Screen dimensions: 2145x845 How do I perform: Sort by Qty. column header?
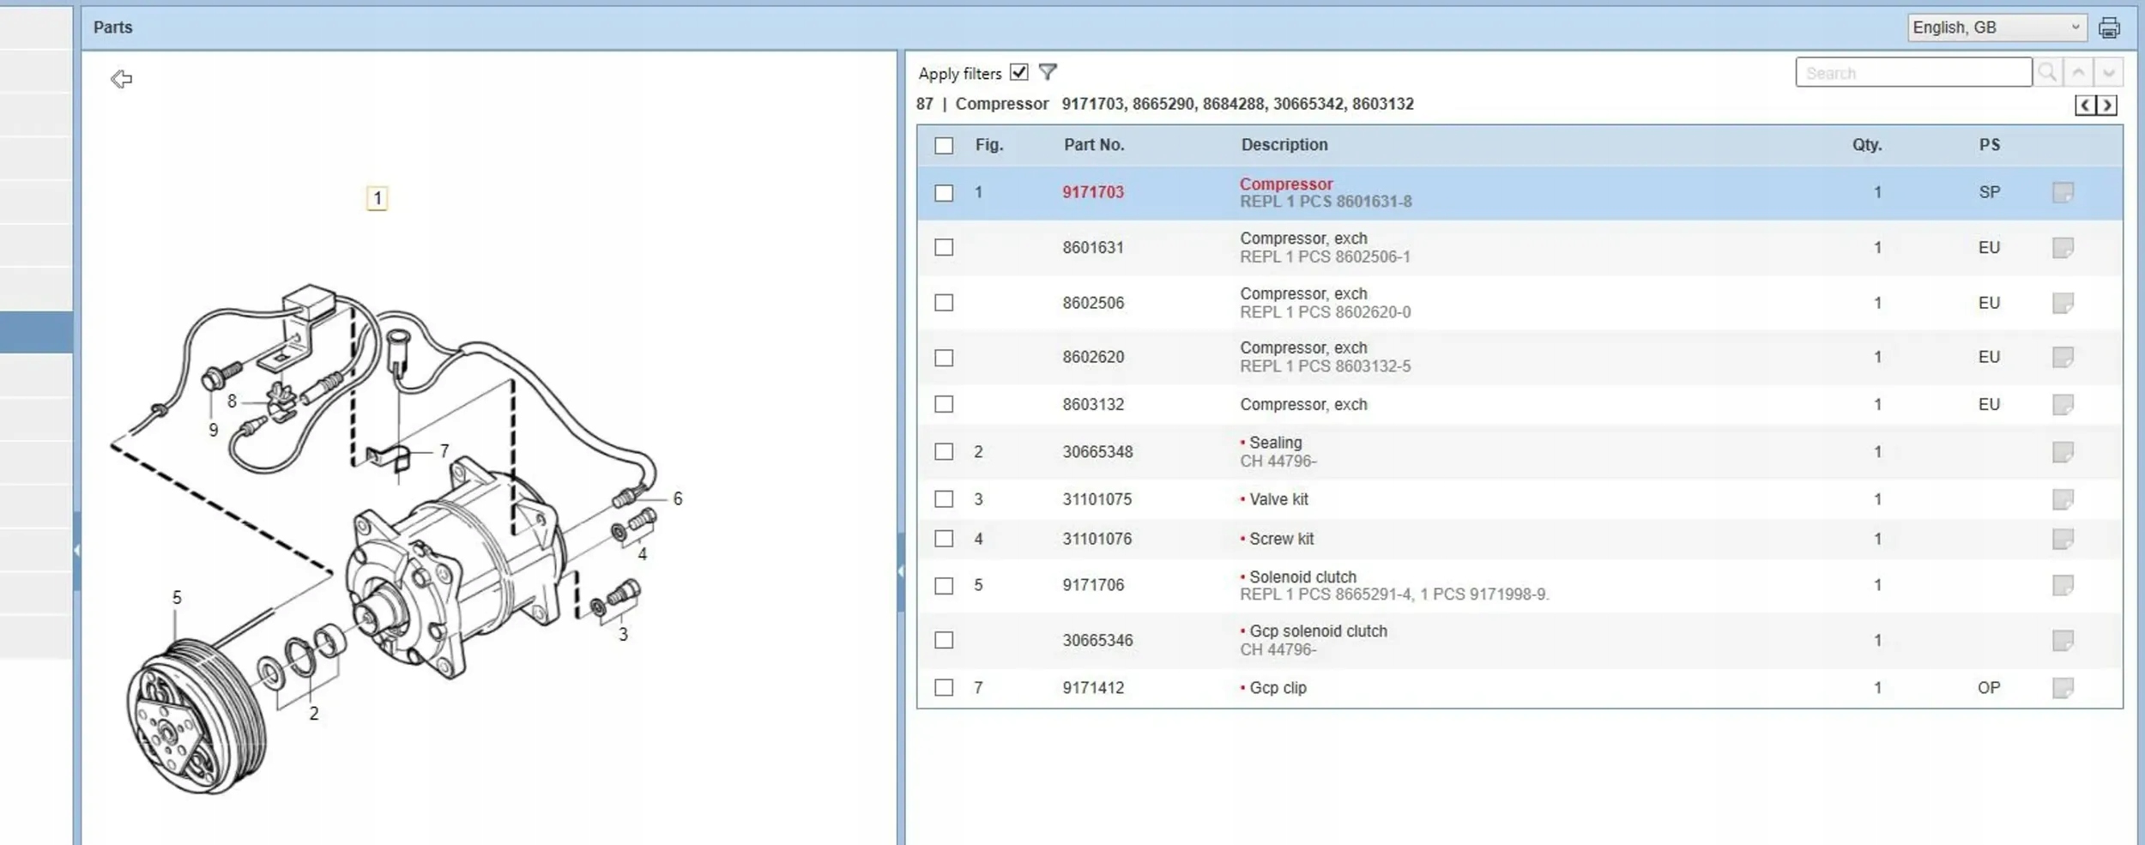[1867, 145]
